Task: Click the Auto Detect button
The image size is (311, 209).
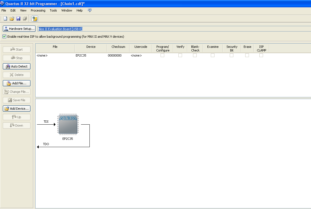Action: [x=17, y=66]
